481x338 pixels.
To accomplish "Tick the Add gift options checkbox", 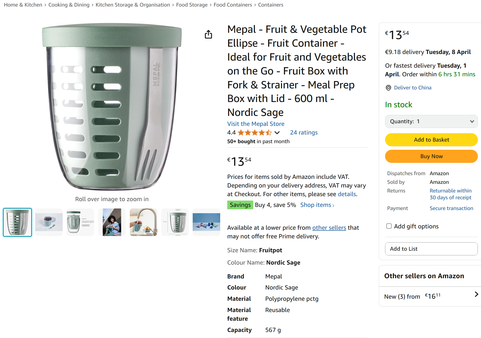I will coord(389,226).
